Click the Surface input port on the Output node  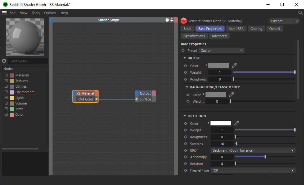coord(137,99)
